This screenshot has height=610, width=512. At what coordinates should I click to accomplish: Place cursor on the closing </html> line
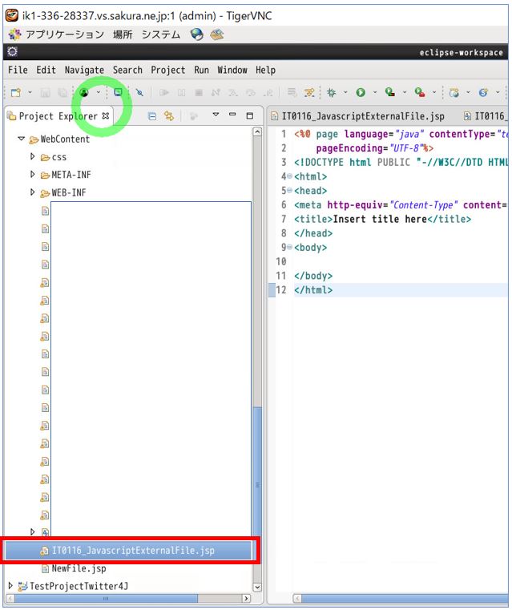point(313,290)
